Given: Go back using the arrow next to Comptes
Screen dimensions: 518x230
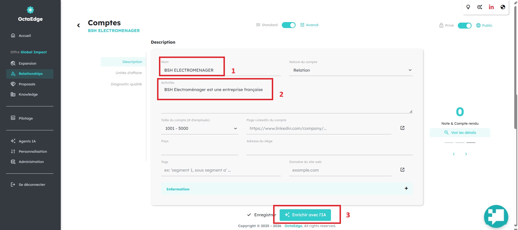Looking at the screenshot, I should point(79,25).
